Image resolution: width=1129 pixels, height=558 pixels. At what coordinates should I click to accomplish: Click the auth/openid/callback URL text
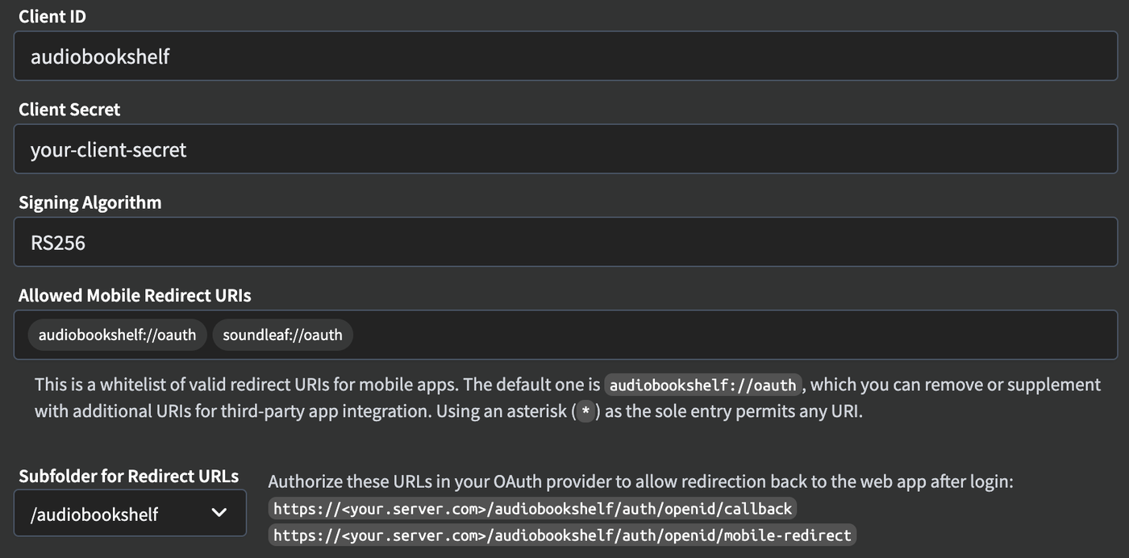pyautogui.click(x=532, y=509)
